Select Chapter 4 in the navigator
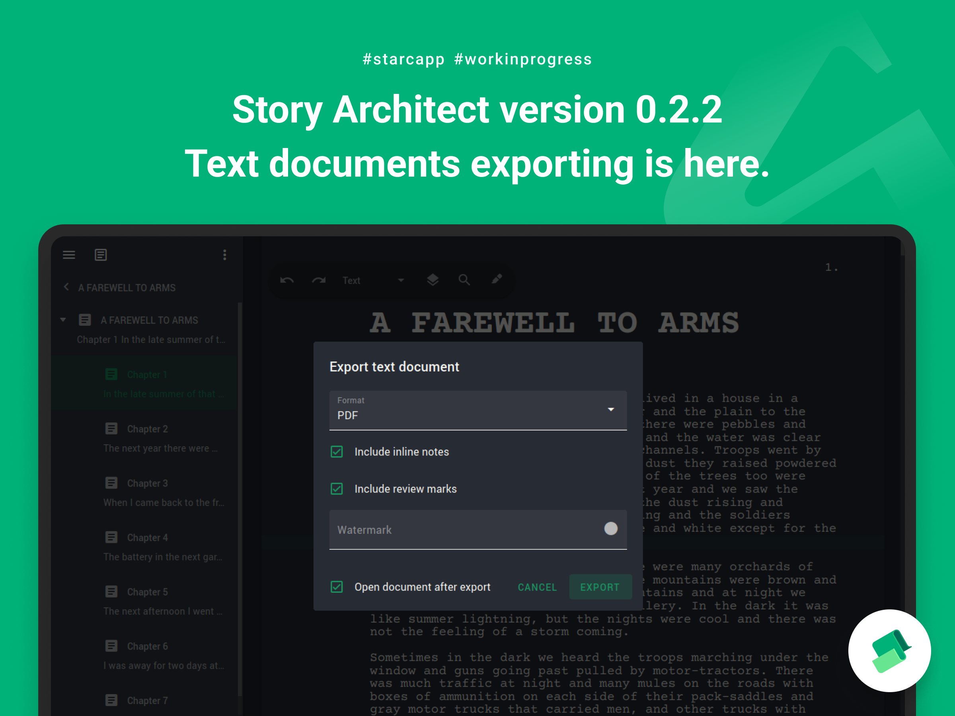 pyautogui.click(x=144, y=547)
